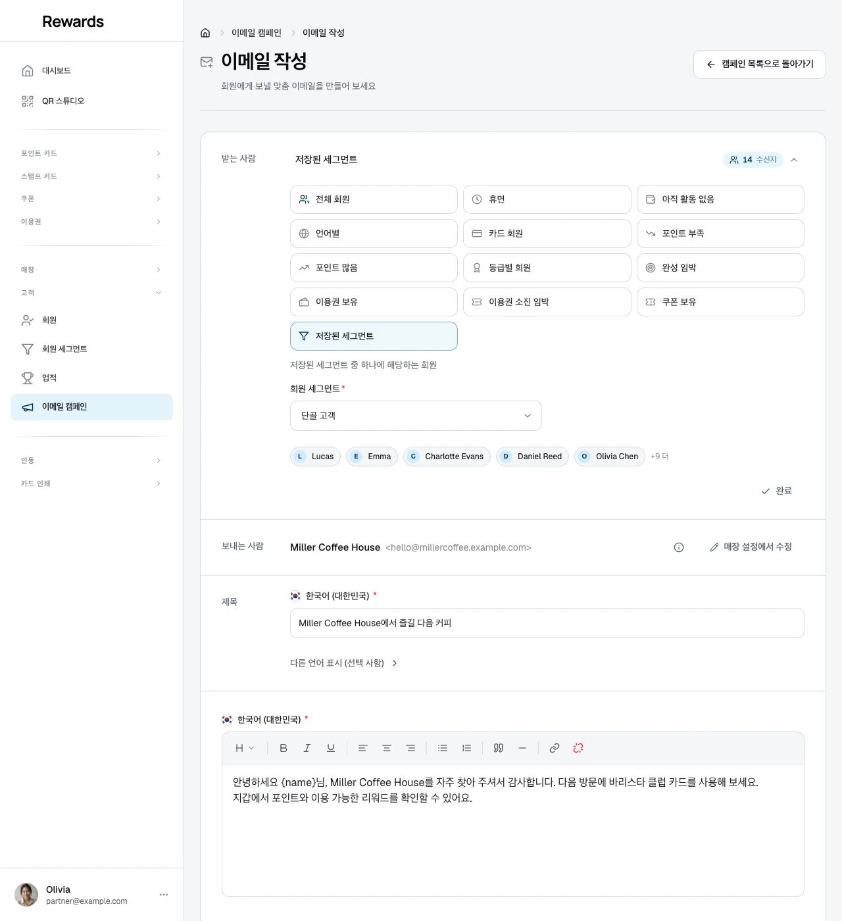This screenshot has height=921, width=842.
Task: Click the email subject input field
Action: pos(547,623)
